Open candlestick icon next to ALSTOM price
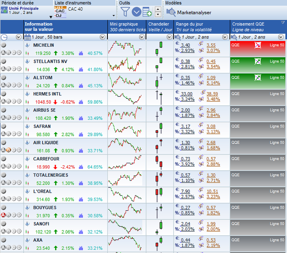This screenshot has width=287, height=253. [x=27, y=85]
